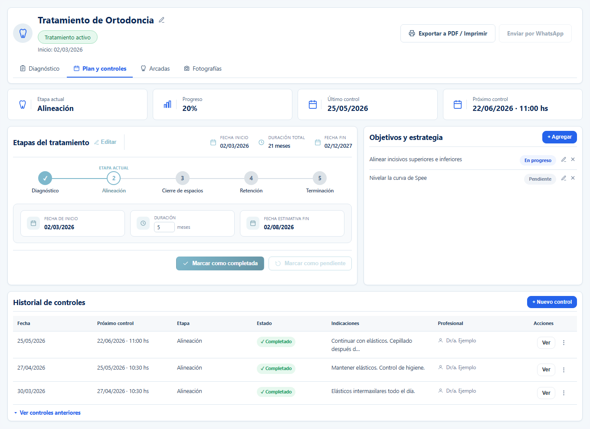Click Marcar como completada button

(x=220, y=263)
